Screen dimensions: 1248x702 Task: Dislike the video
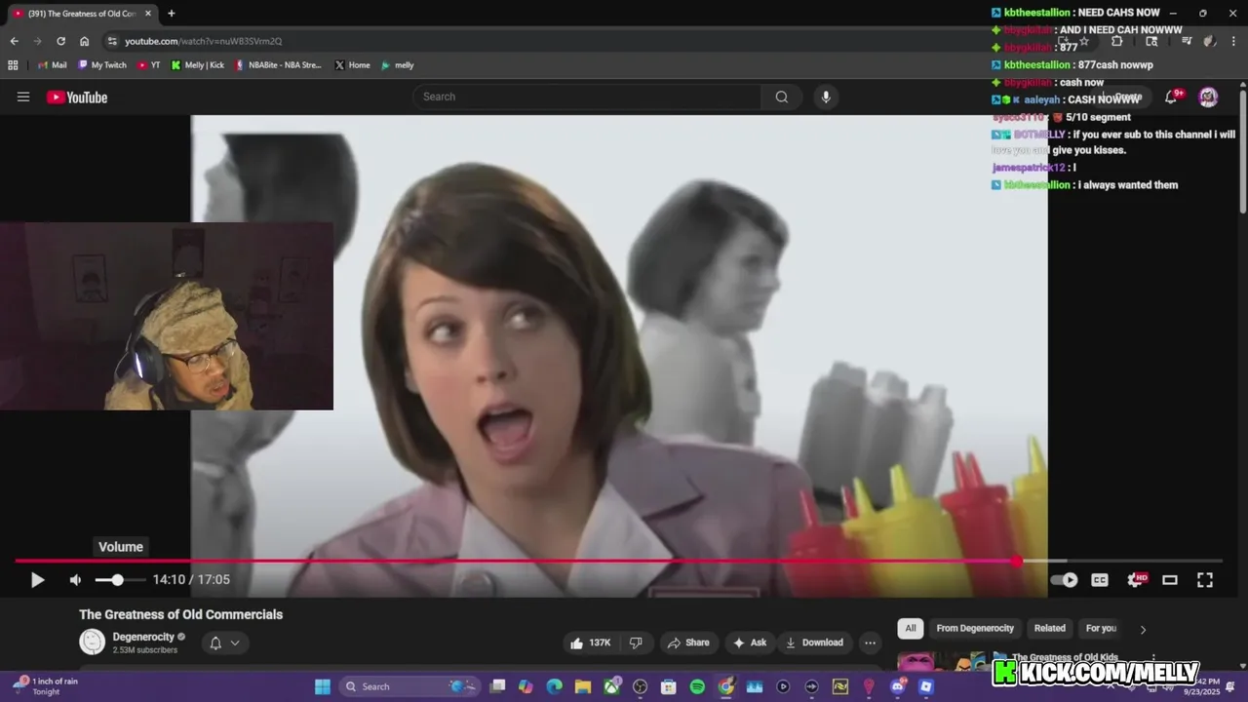(636, 643)
